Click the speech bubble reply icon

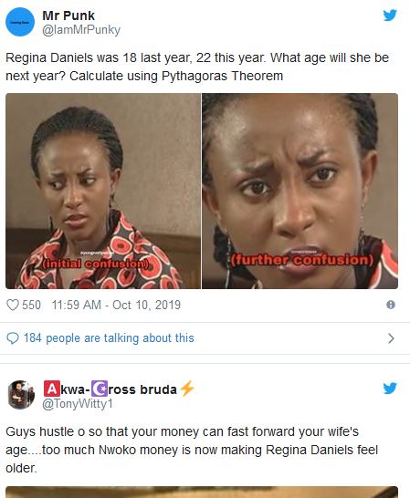pyautogui.click(x=13, y=338)
